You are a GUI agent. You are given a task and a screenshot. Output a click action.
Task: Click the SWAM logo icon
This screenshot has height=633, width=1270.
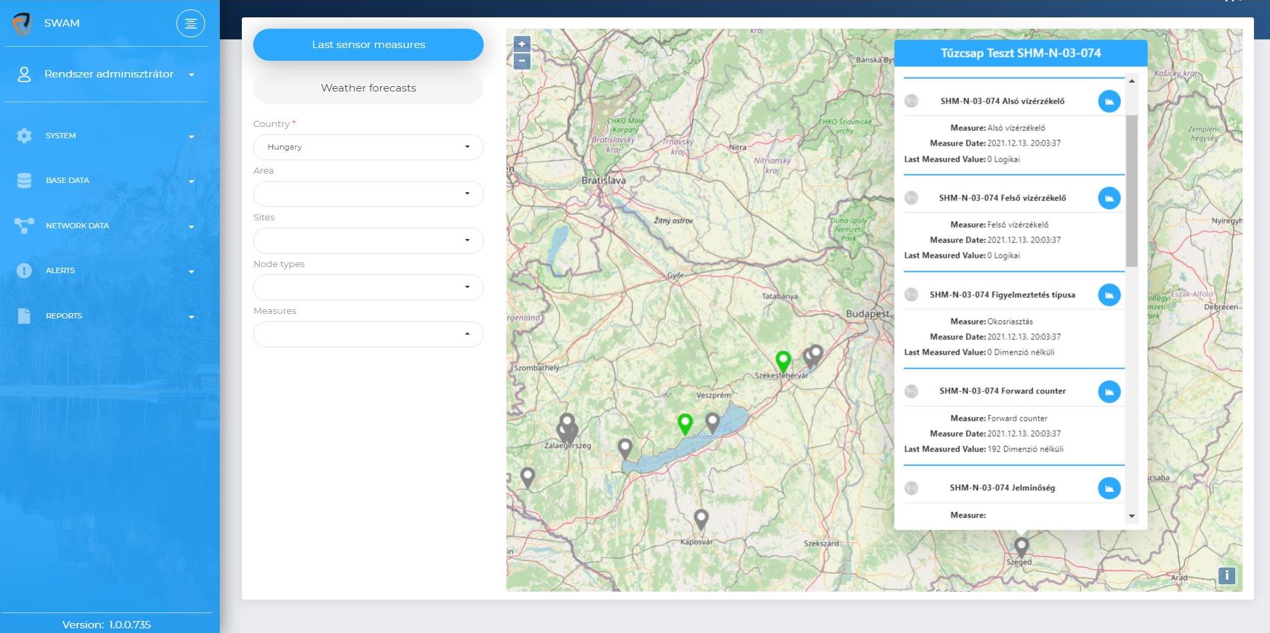22,23
